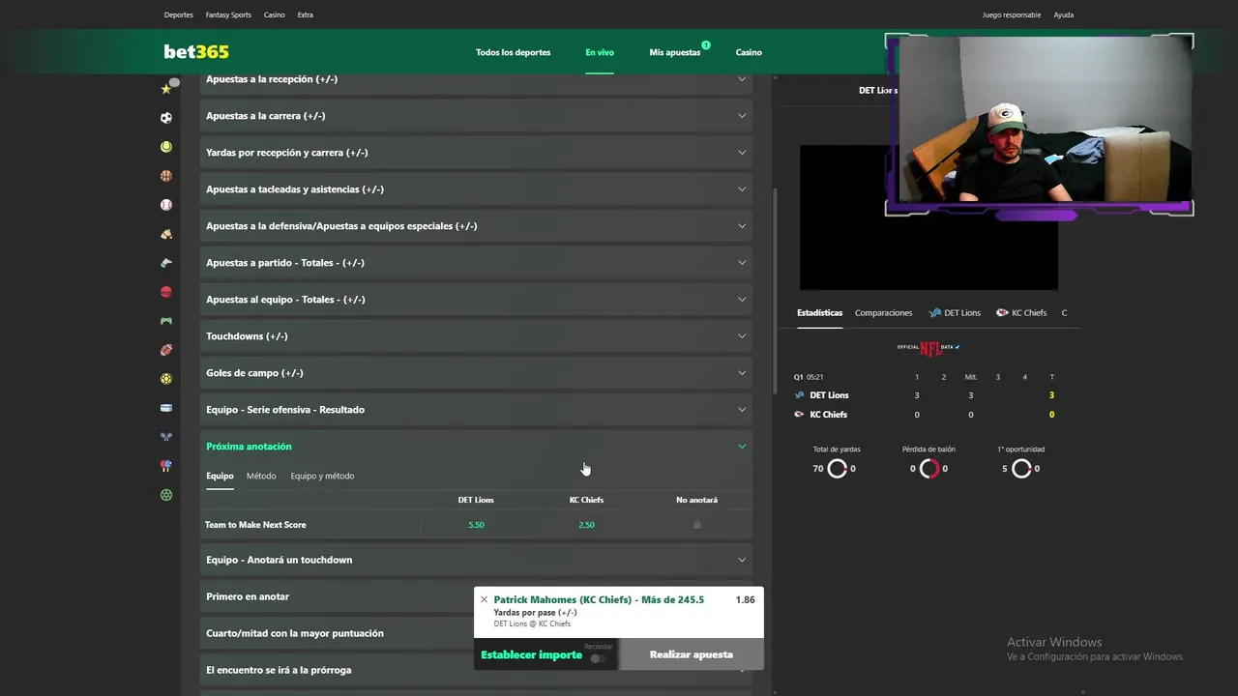This screenshot has width=1238, height=696.
Task: Remove Patrick Mahomes selection with X
Action: 484,599
